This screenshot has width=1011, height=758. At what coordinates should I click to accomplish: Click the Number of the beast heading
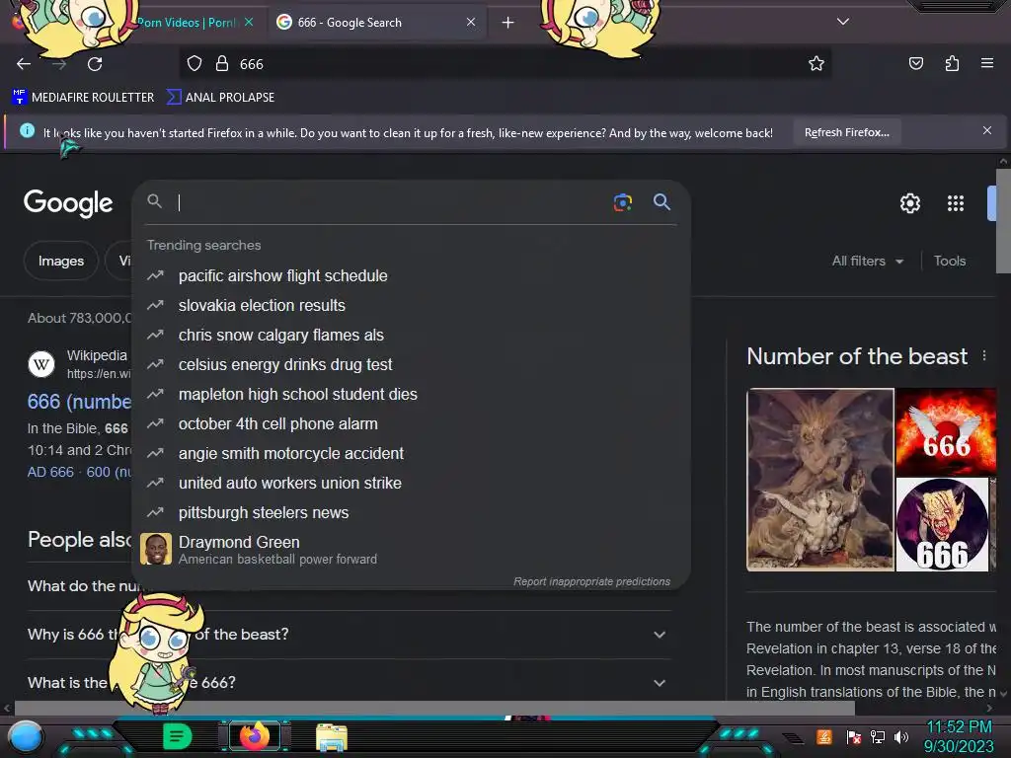pyautogui.click(x=857, y=356)
